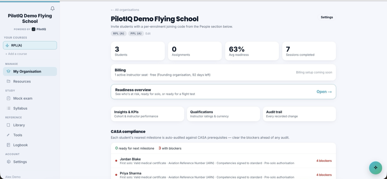Click the Assignments stat card

195,51
